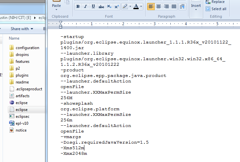Open the paragraph settings dialog icon
240x162 pixels.
click(x=182, y=7)
